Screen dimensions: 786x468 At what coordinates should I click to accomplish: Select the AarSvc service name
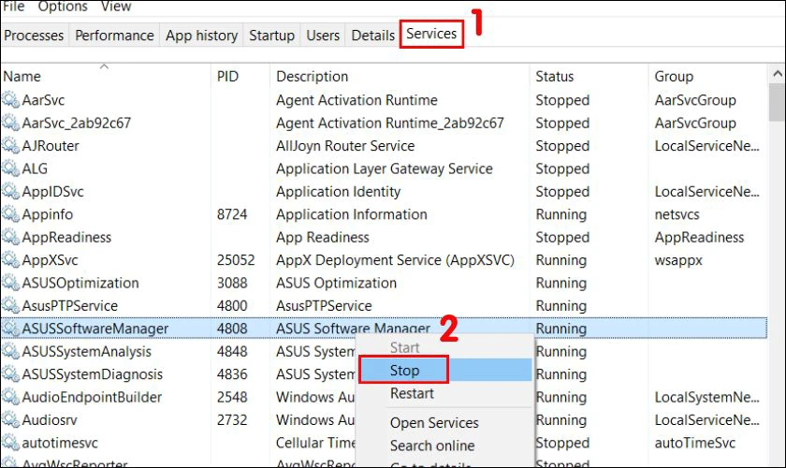[43, 100]
